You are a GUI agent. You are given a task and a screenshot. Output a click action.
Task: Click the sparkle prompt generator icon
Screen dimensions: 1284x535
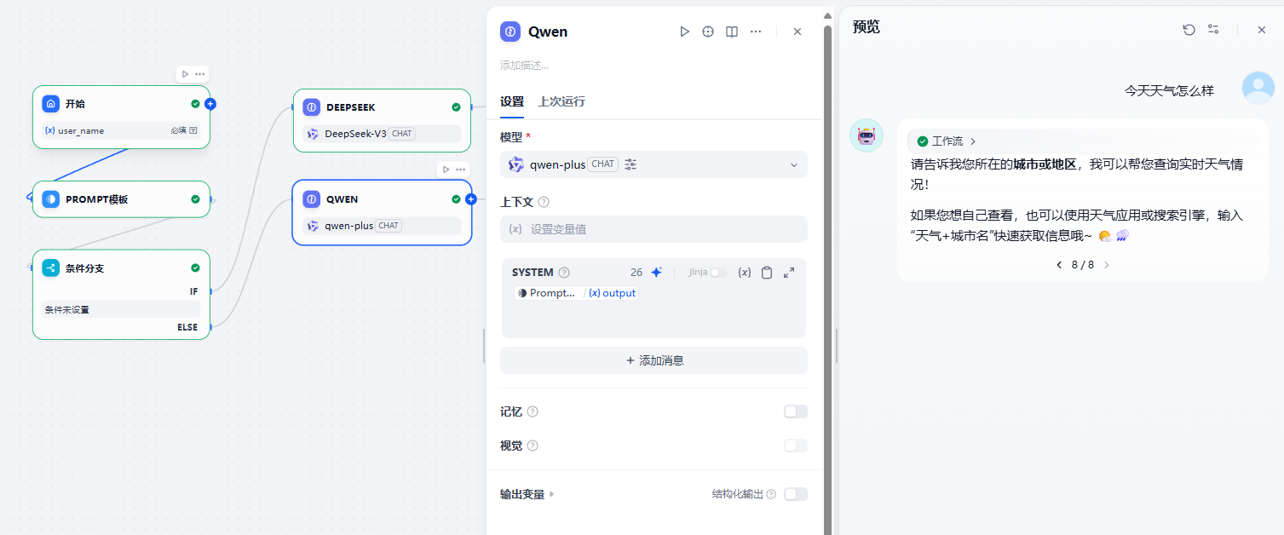click(x=657, y=273)
